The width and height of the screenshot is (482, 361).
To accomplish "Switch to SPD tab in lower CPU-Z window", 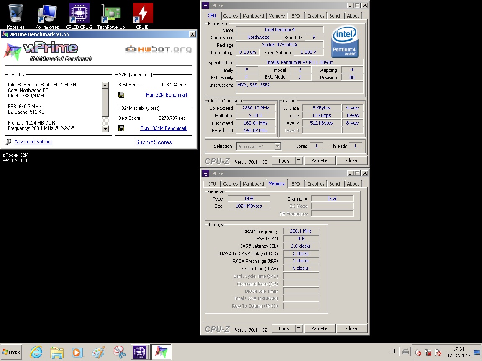I will (x=296, y=184).
